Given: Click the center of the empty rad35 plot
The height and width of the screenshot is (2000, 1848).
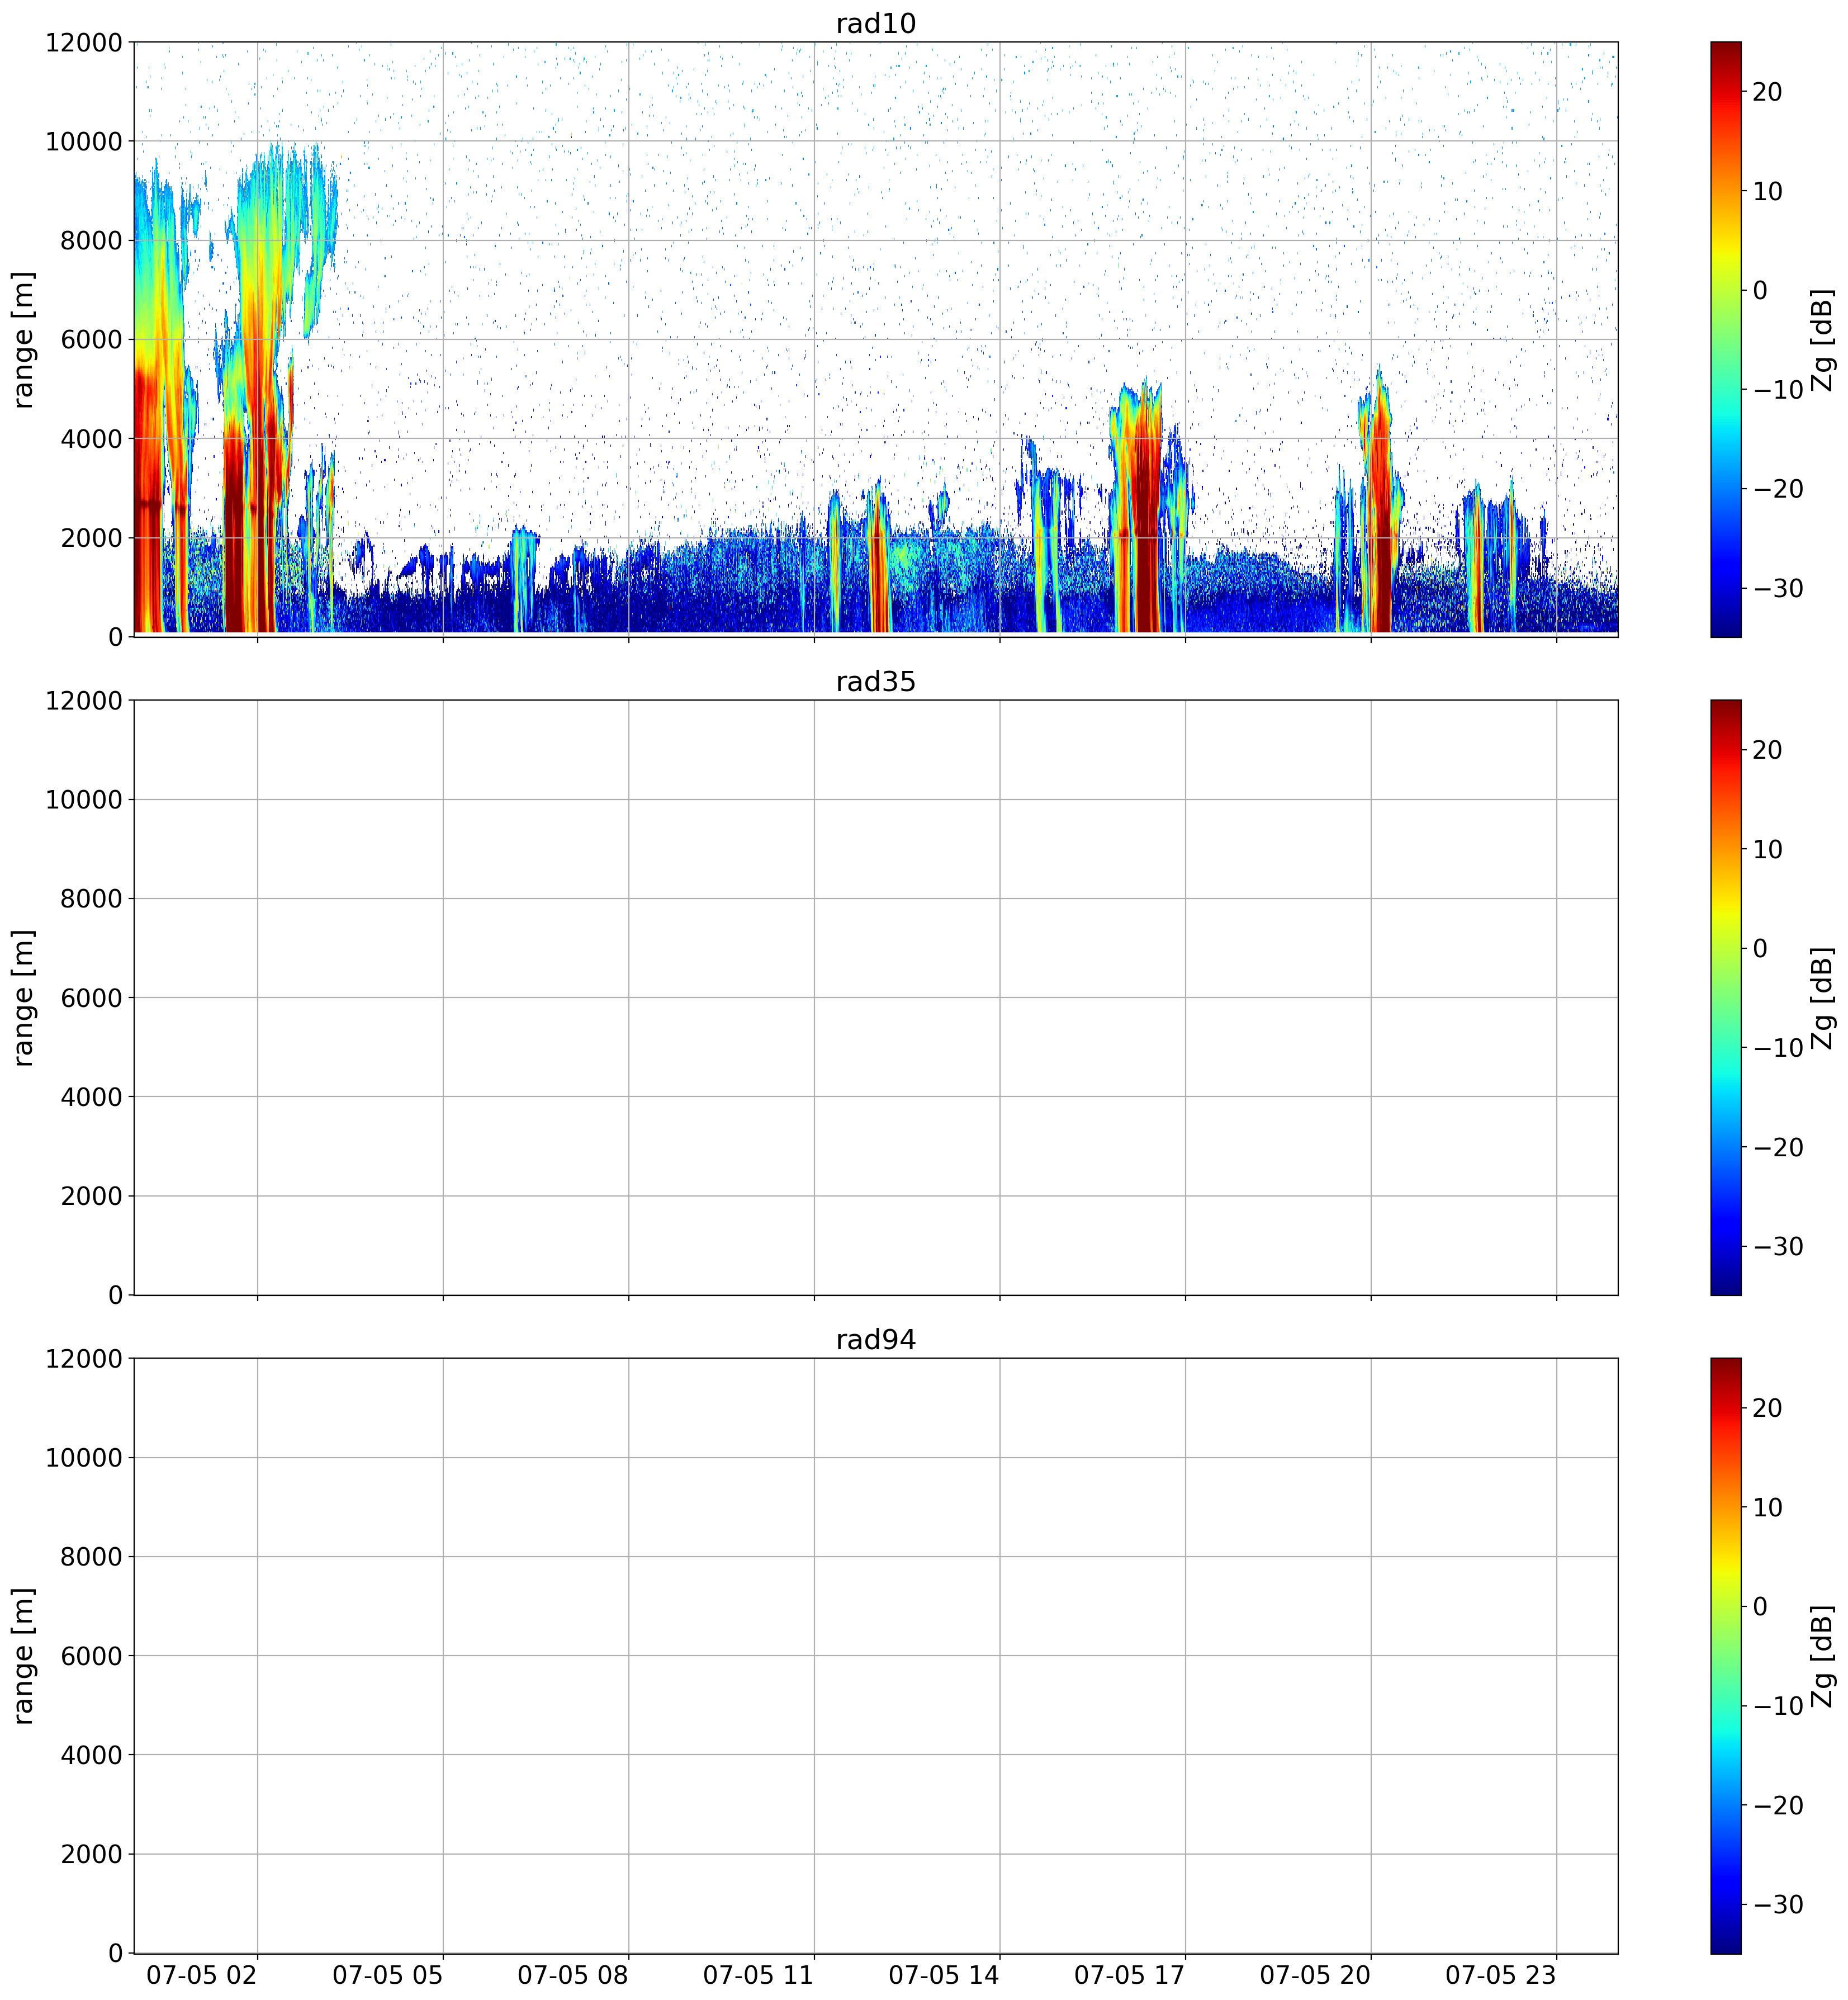Looking at the screenshot, I should point(876,997).
